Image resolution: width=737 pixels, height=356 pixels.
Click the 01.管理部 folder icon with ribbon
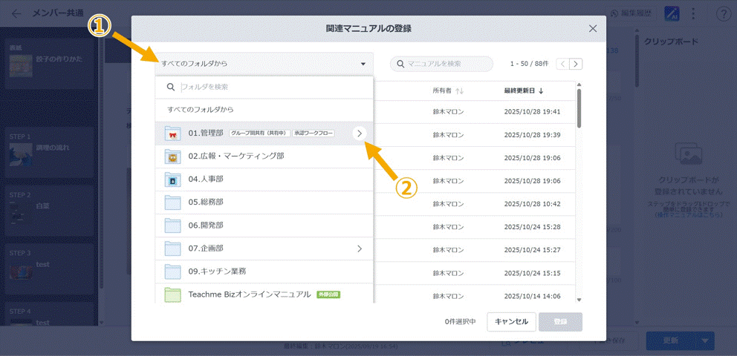[172, 133]
